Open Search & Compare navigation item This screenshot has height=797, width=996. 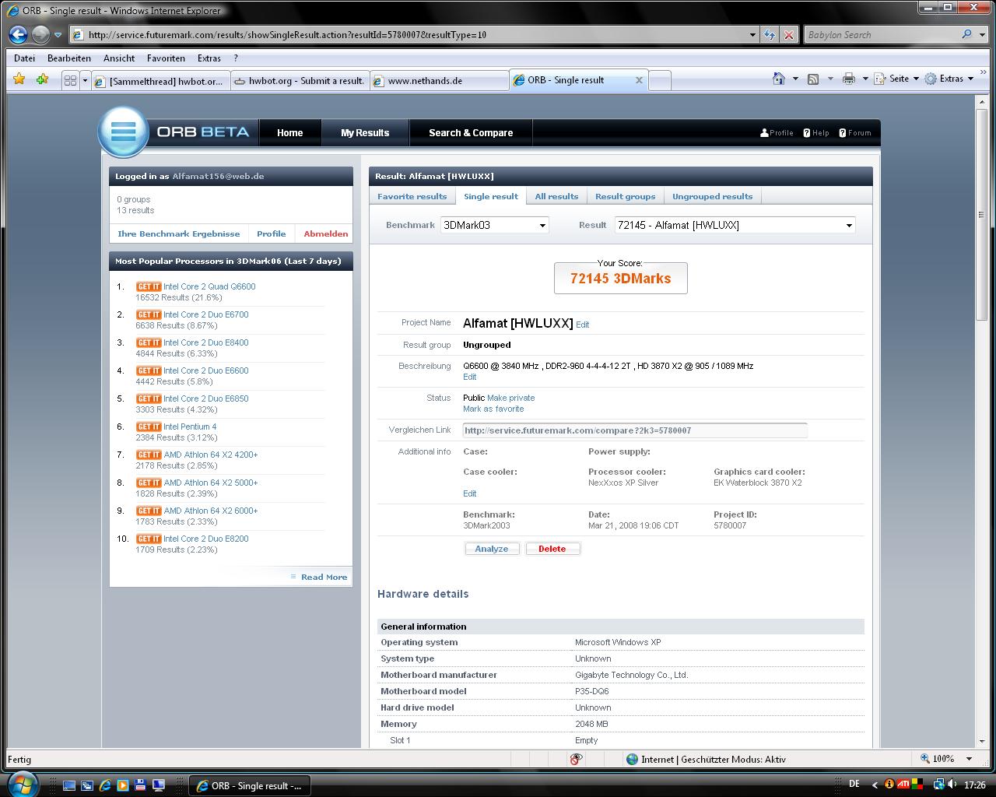(x=471, y=133)
